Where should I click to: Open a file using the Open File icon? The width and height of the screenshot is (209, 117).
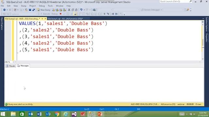[x=26, y=10]
